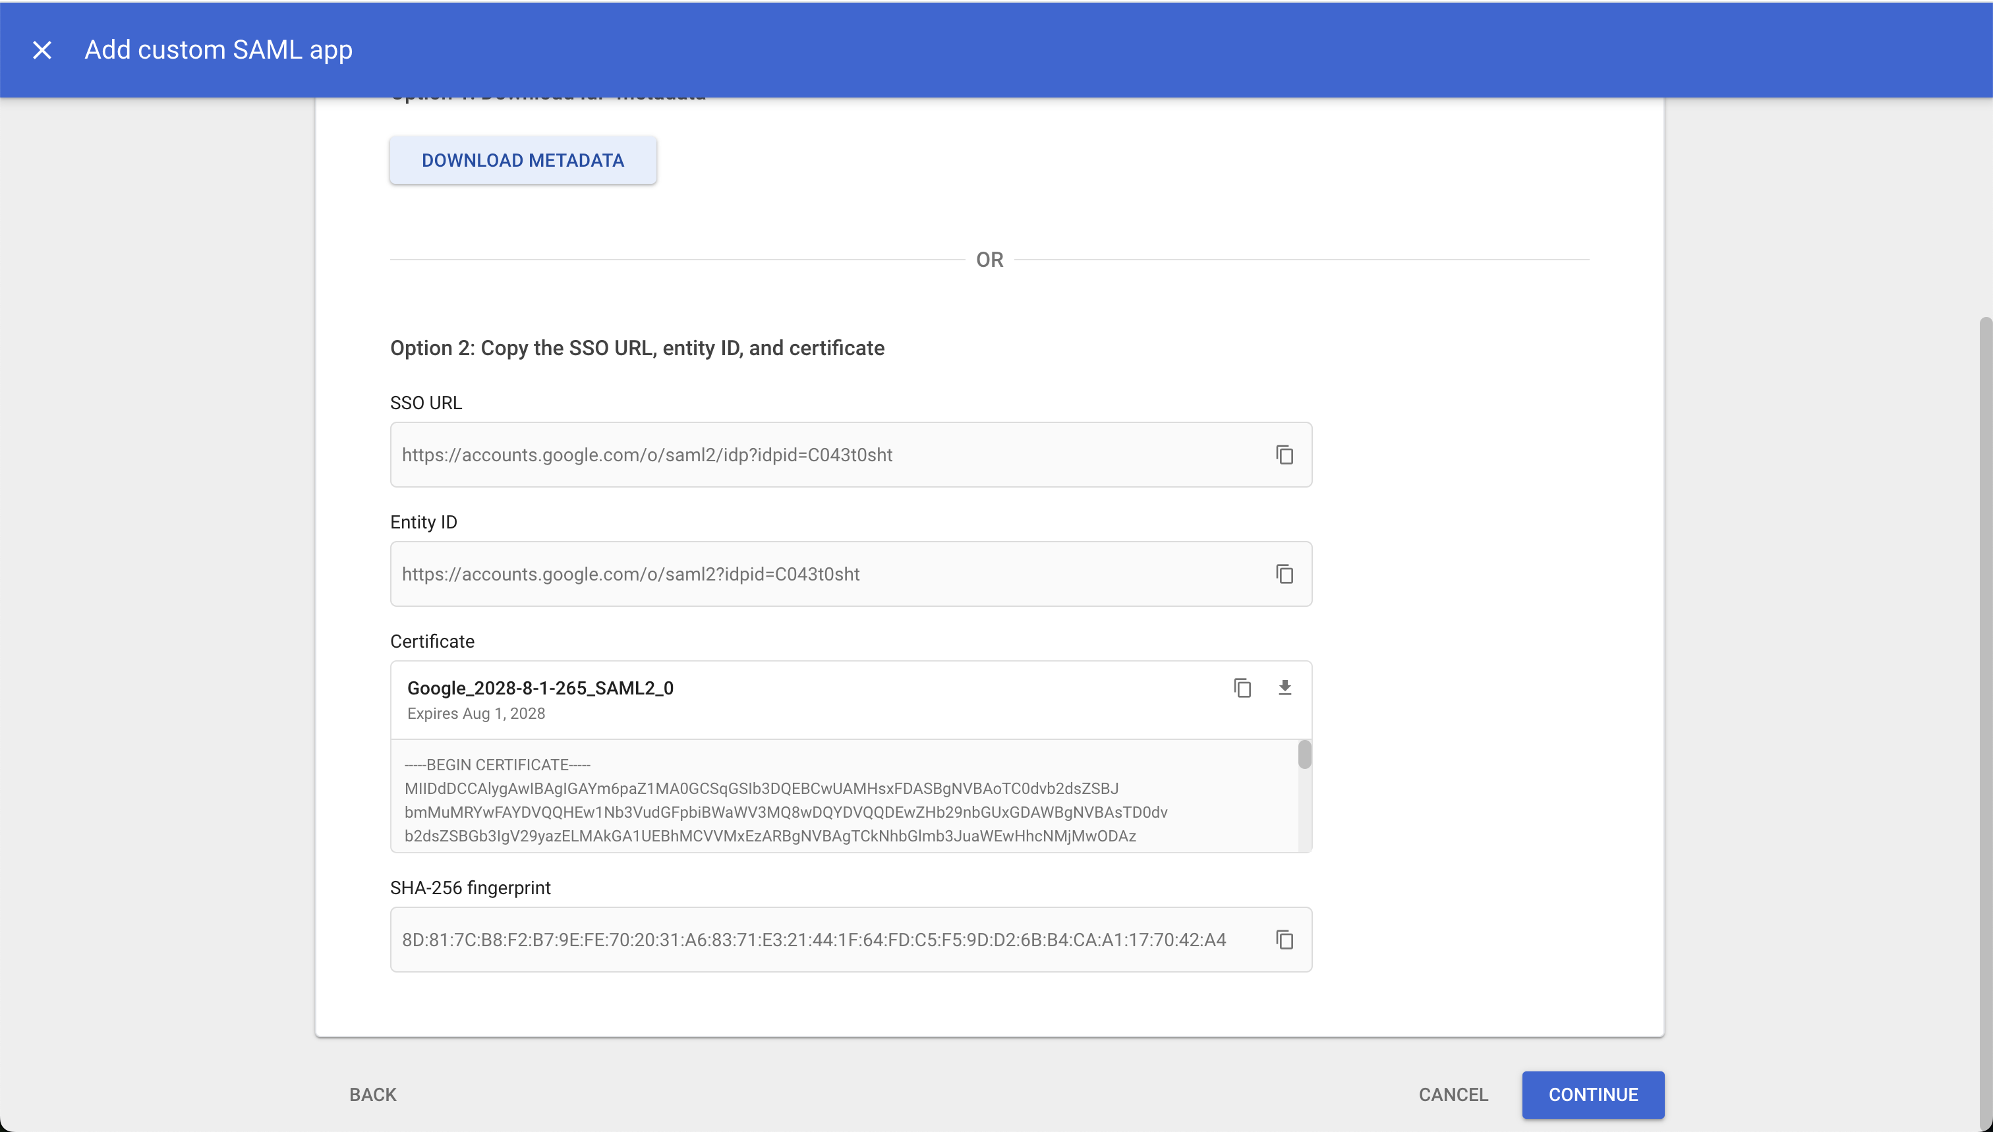
Task: Click the DOWNLOAD METADATA button
Action: (523, 160)
